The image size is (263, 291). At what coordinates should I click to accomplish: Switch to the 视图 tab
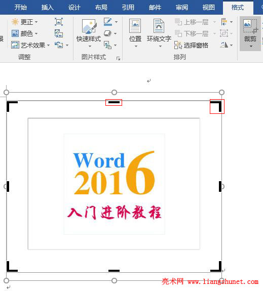[x=209, y=7]
